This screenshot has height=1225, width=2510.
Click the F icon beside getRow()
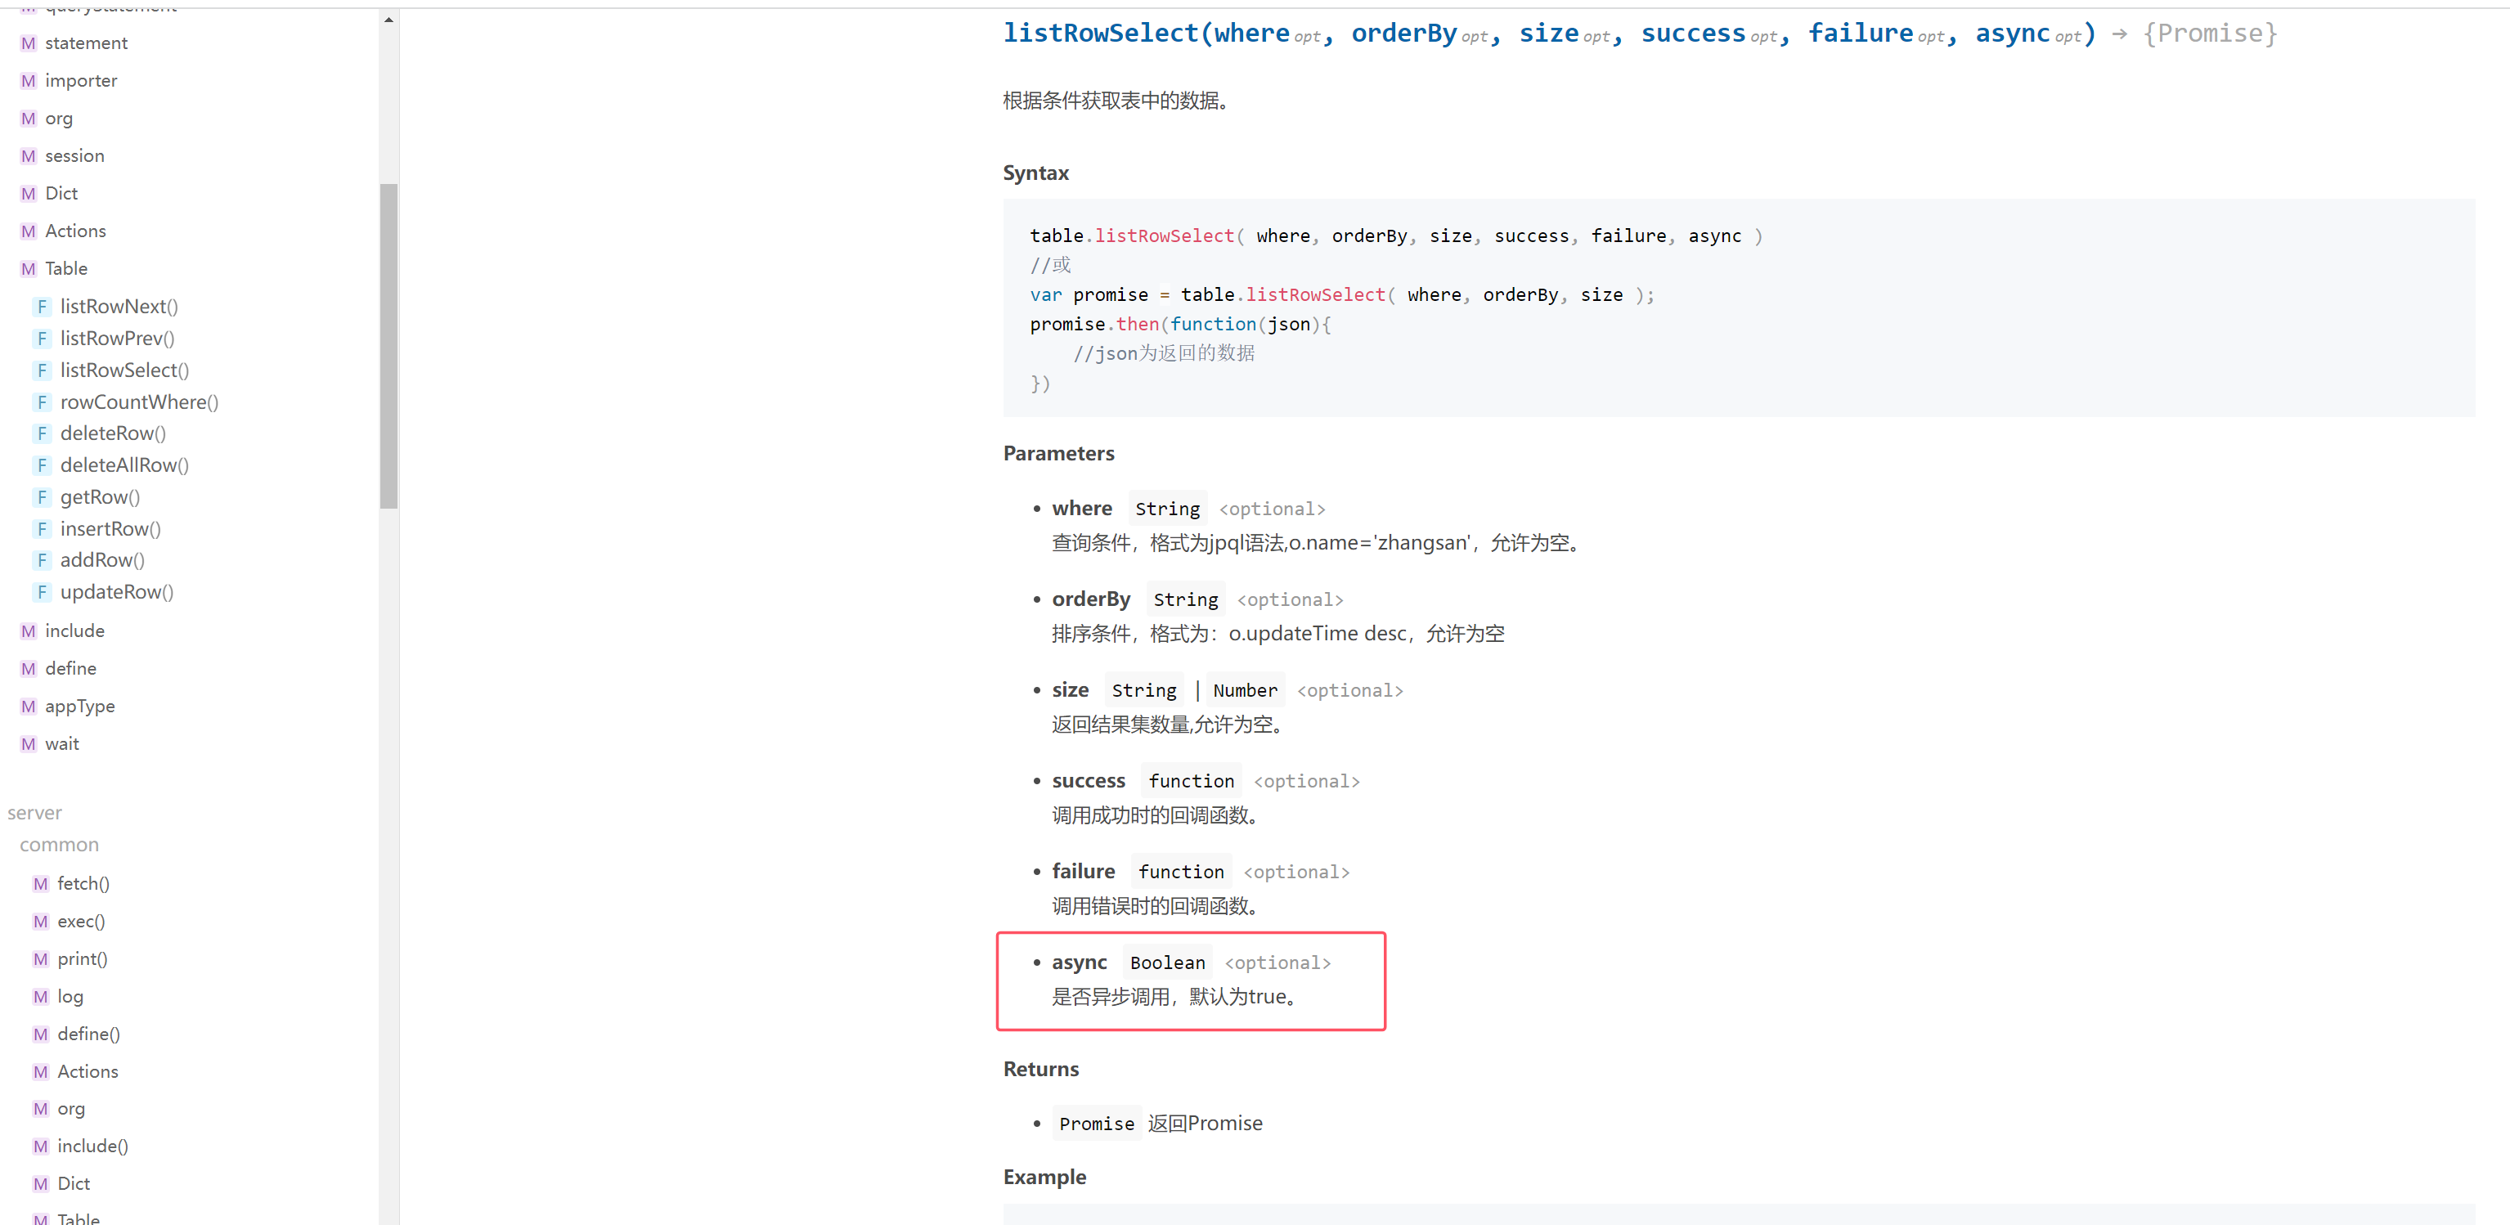(x=42, y=498)
